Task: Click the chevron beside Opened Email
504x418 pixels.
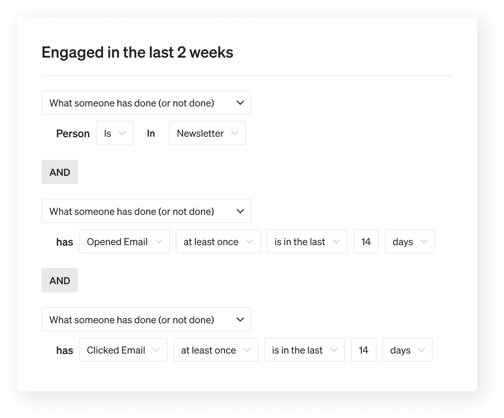Action: (159, 241)
